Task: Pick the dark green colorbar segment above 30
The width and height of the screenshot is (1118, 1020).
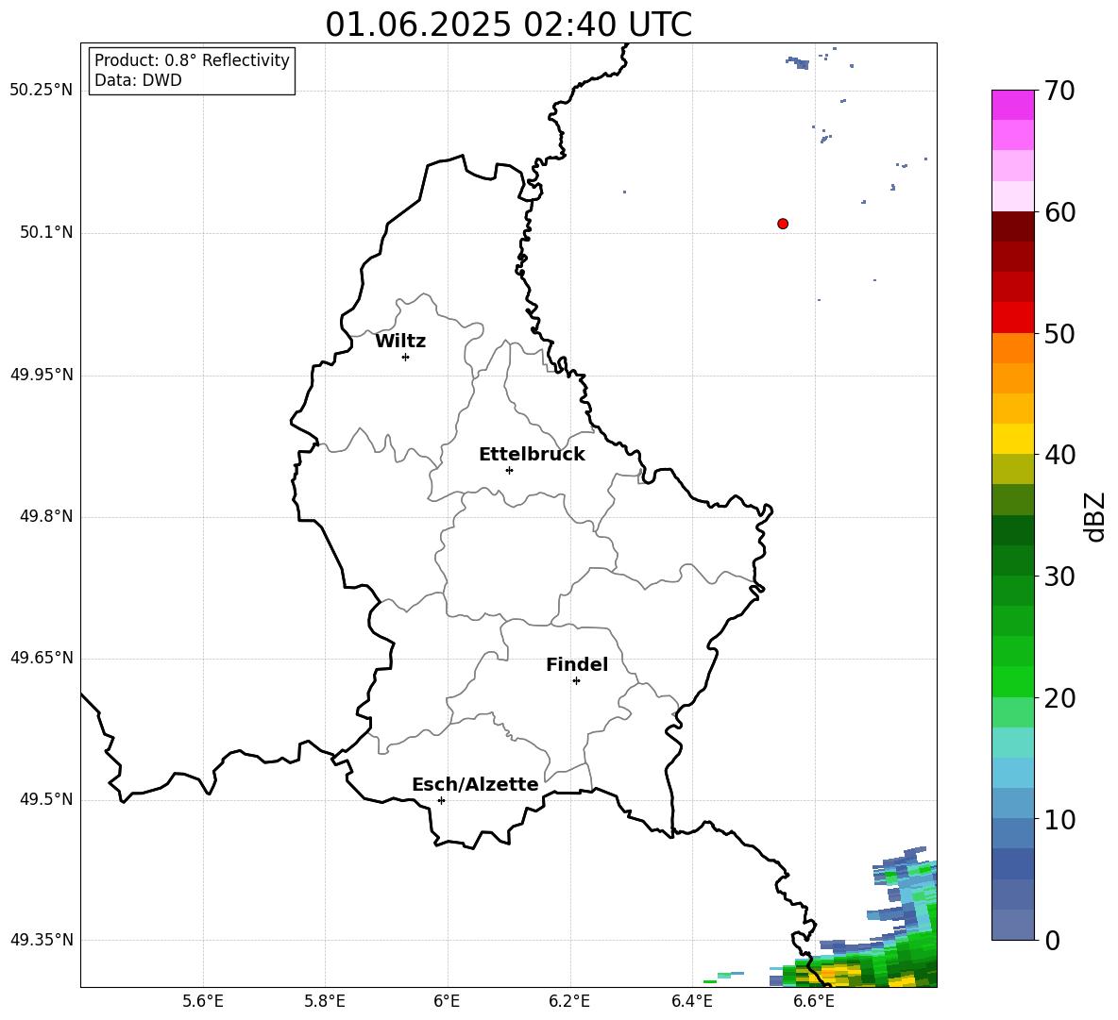Action: click(x=1012, y=560)
